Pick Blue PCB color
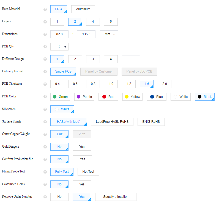Viewport: 219px width, 205px height. click(x=157, y=97)
